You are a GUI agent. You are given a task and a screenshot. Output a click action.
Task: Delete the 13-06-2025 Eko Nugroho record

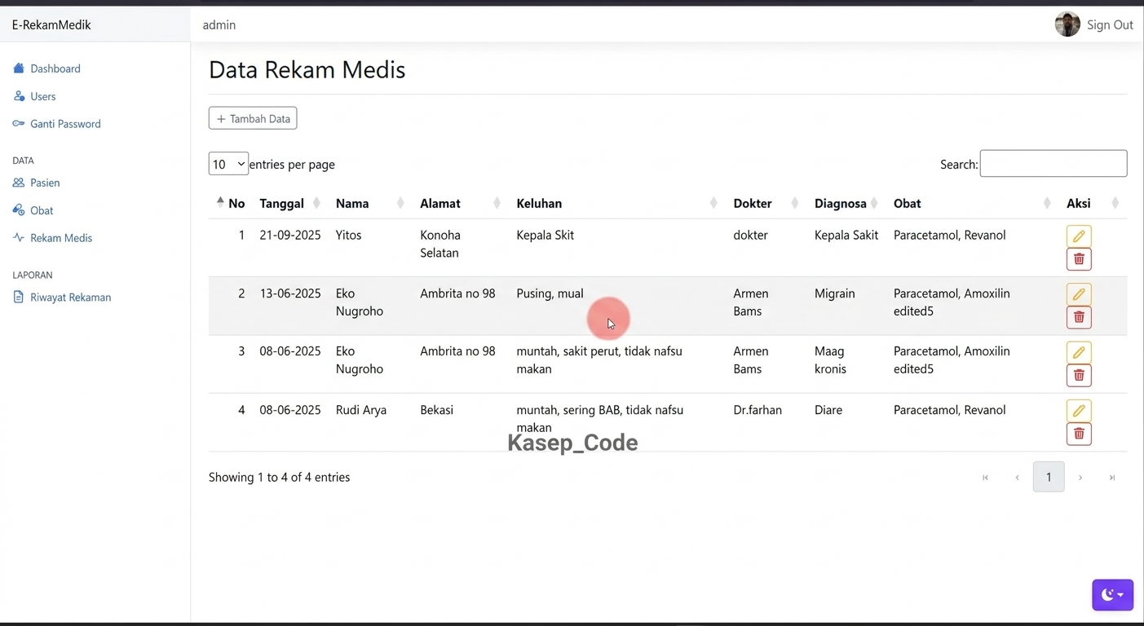tap(1079, 317)
